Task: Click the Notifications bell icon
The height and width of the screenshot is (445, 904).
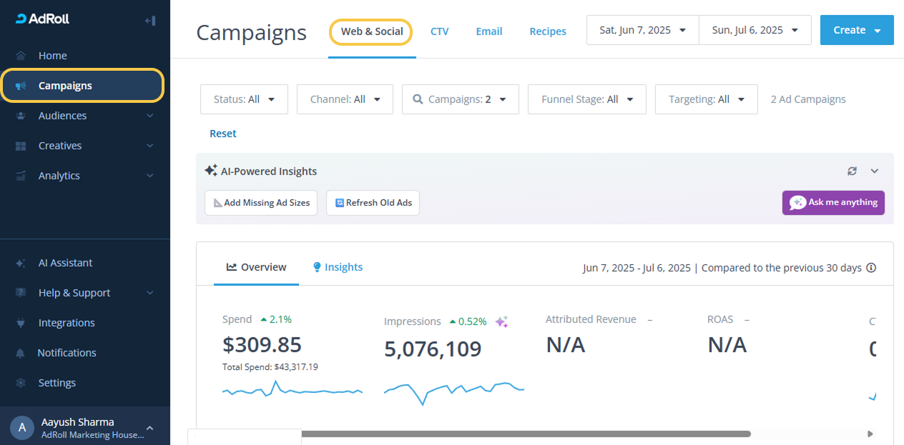Action: (x=21, y=353)
